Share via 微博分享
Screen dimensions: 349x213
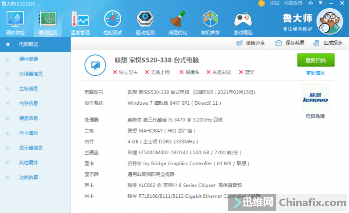[250, 43]
